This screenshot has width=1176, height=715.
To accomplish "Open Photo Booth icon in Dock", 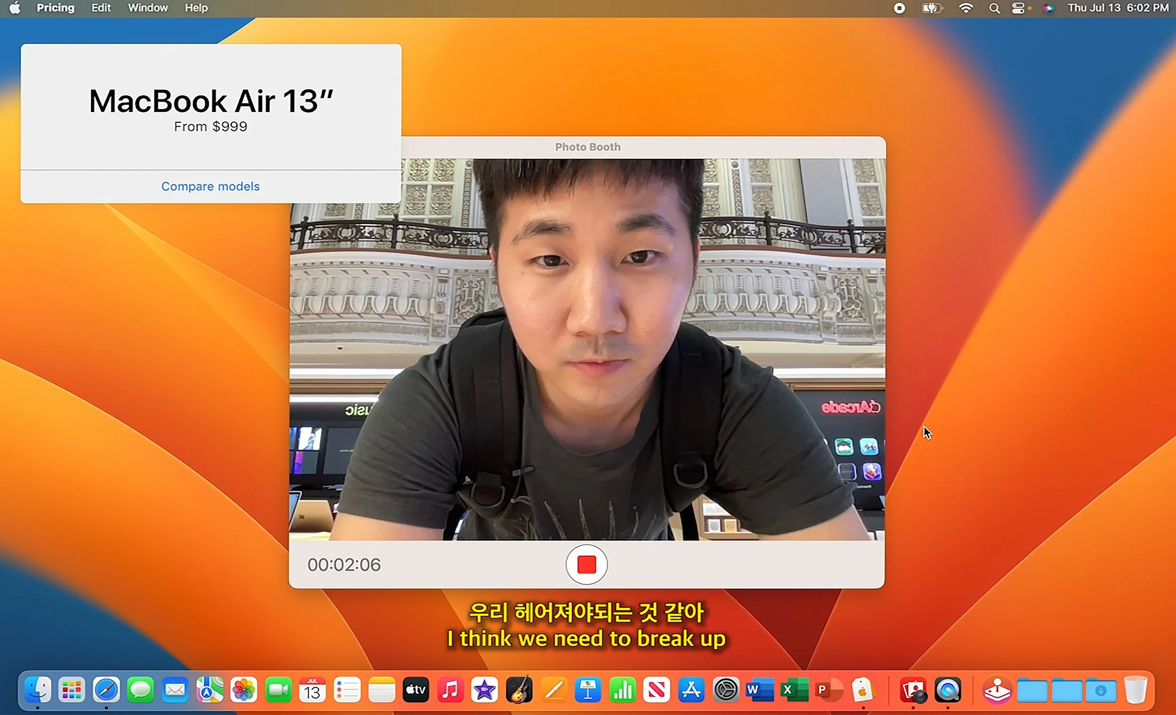I will 913,690.
